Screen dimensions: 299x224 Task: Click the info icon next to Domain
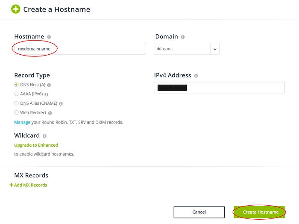[183, 37]
